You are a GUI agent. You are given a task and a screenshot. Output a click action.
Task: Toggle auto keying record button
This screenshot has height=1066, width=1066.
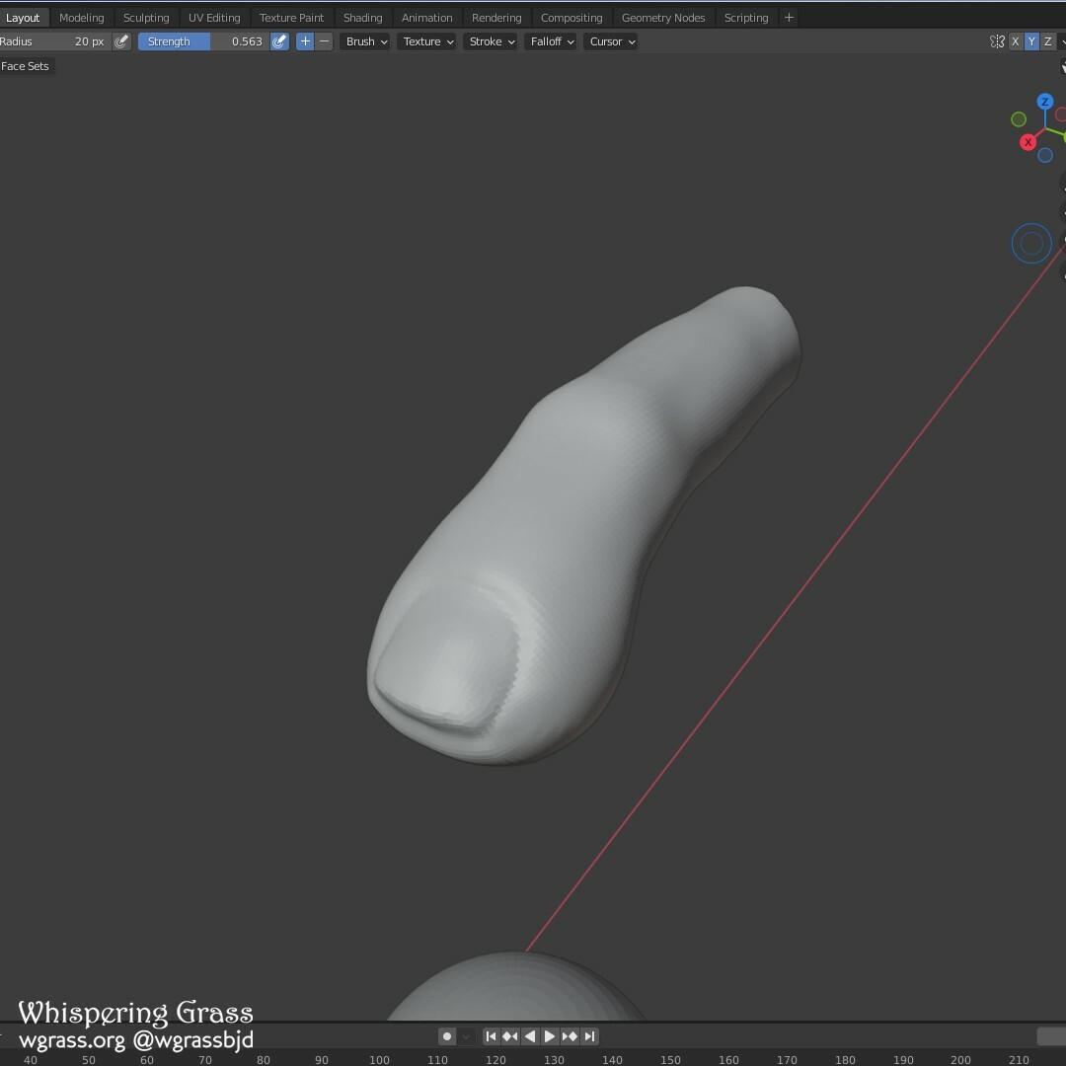click(x=447, y=1036)
